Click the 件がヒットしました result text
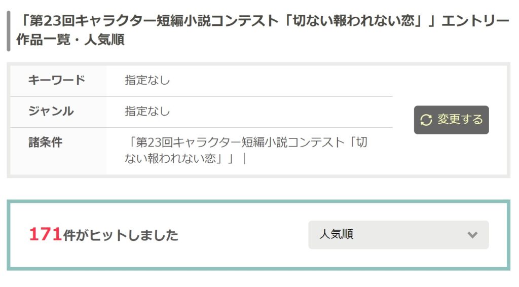This screenshot has width=519, height=287. 121,235
